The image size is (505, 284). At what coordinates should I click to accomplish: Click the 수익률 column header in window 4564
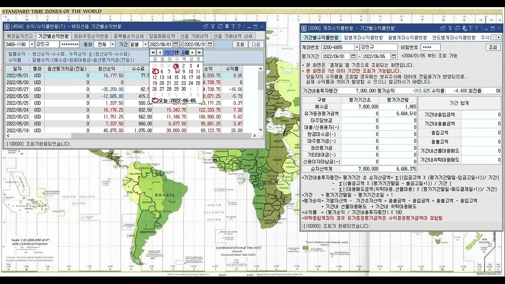[x=232, y=69]
